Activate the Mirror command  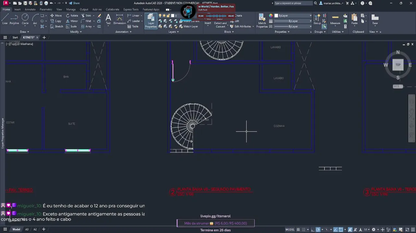pyautogui.click(x=72, y=21)
